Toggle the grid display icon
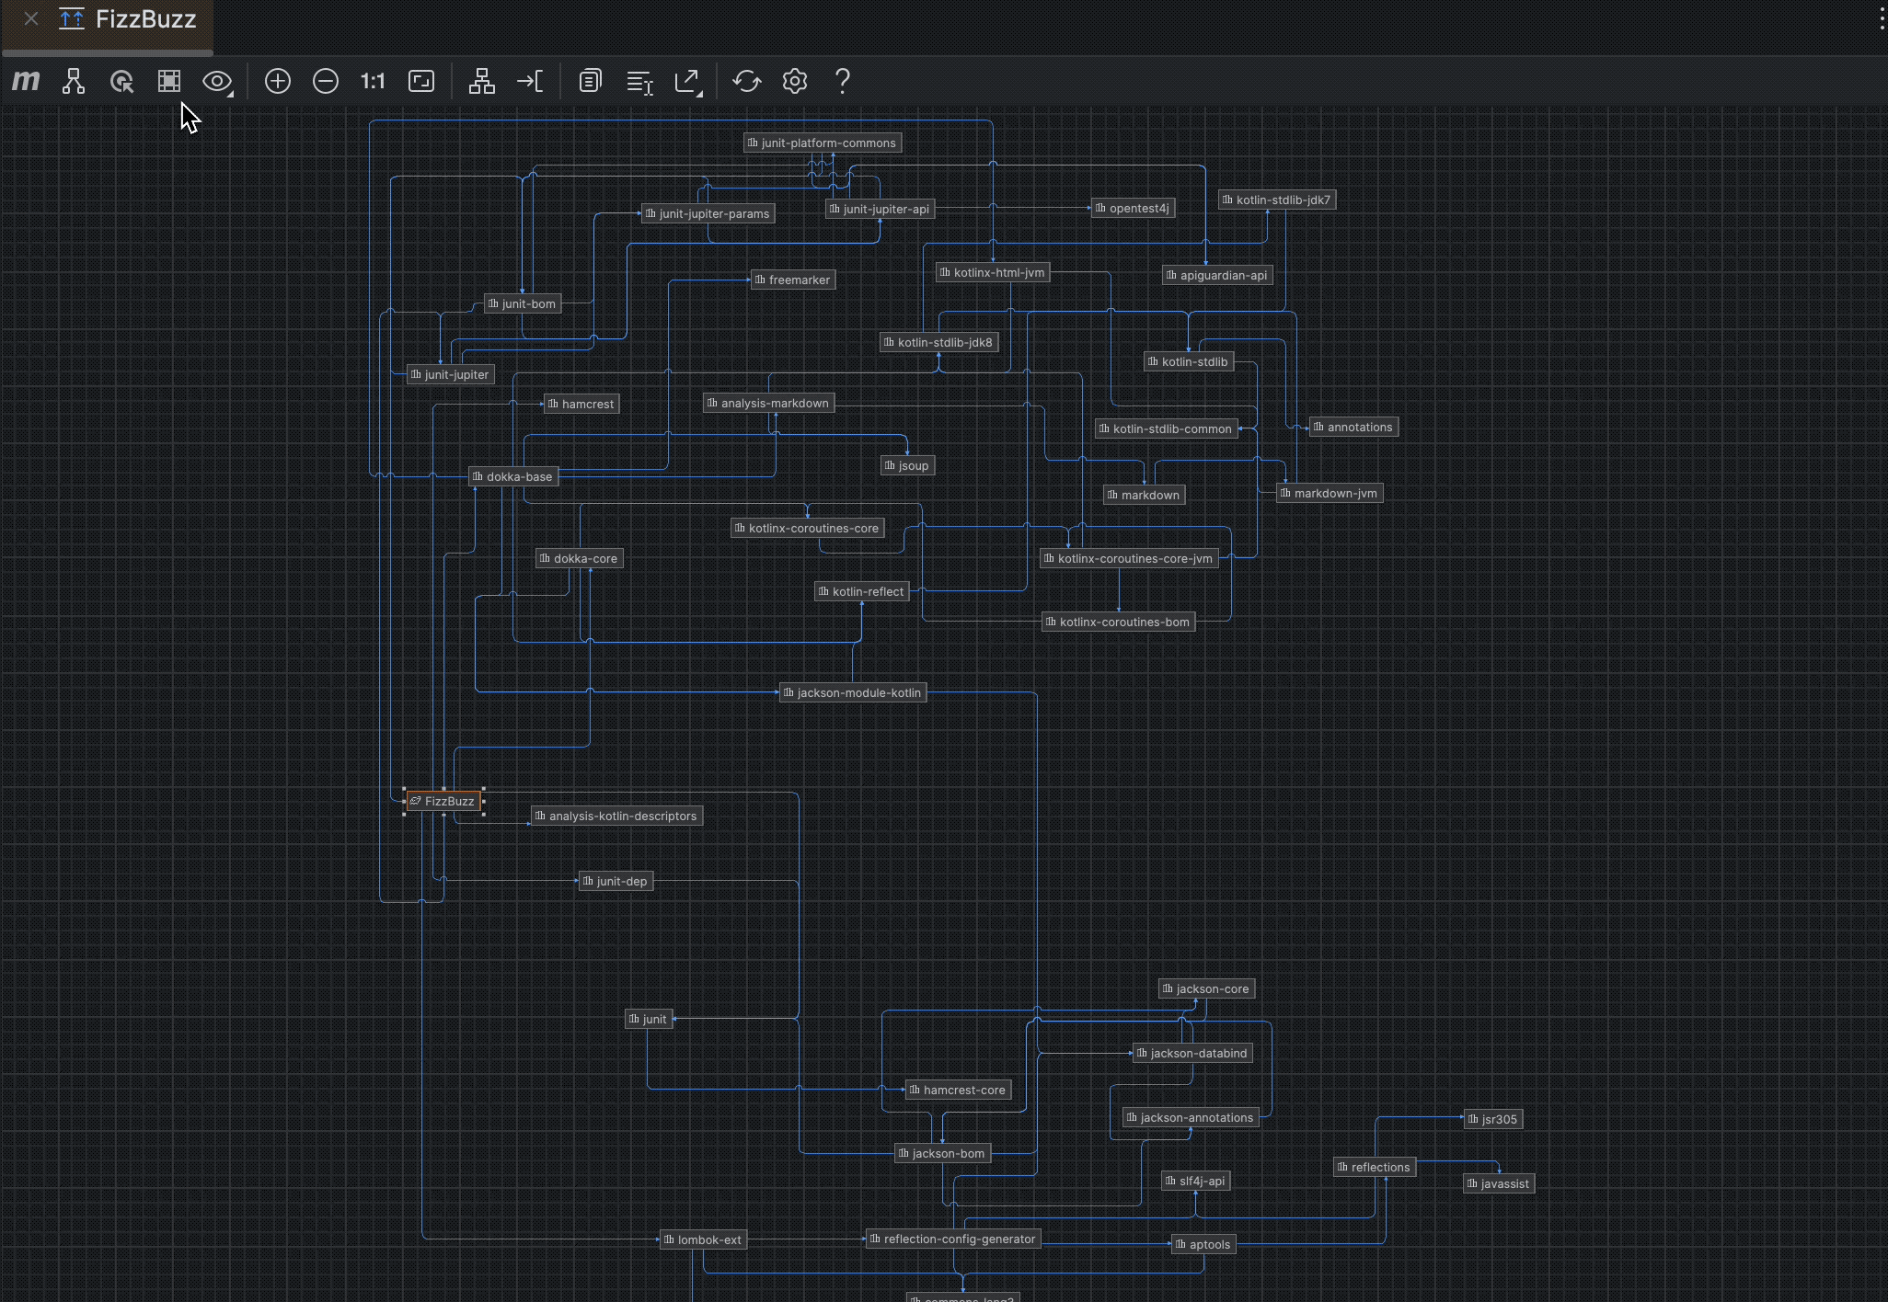 (x=169, y=81)
